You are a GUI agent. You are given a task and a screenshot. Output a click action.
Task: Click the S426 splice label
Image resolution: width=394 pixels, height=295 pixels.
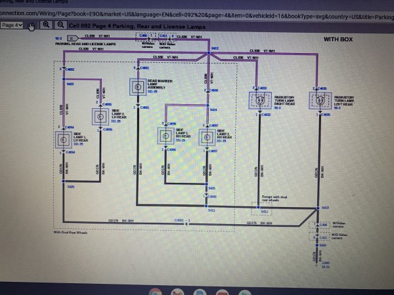(212, 188)
